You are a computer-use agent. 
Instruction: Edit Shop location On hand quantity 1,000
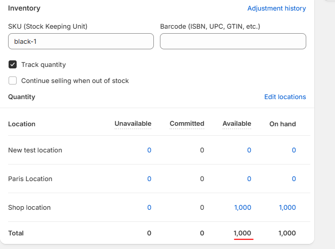coord(287,208)
